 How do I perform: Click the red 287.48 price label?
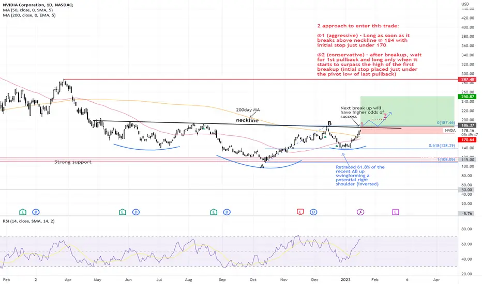tap(468, 80)
